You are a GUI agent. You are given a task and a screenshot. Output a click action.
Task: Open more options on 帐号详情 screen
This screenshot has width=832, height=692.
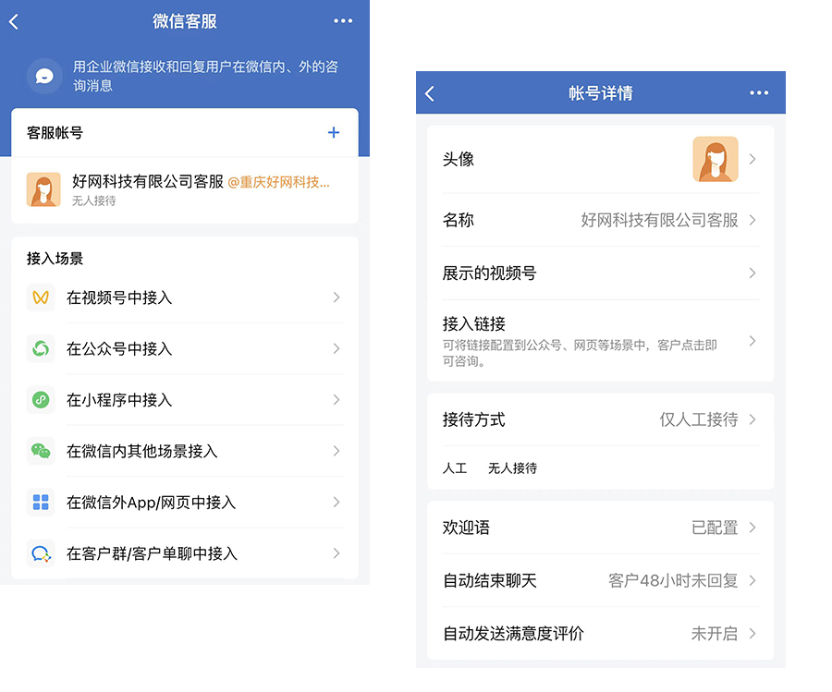[x=759, y=92]
